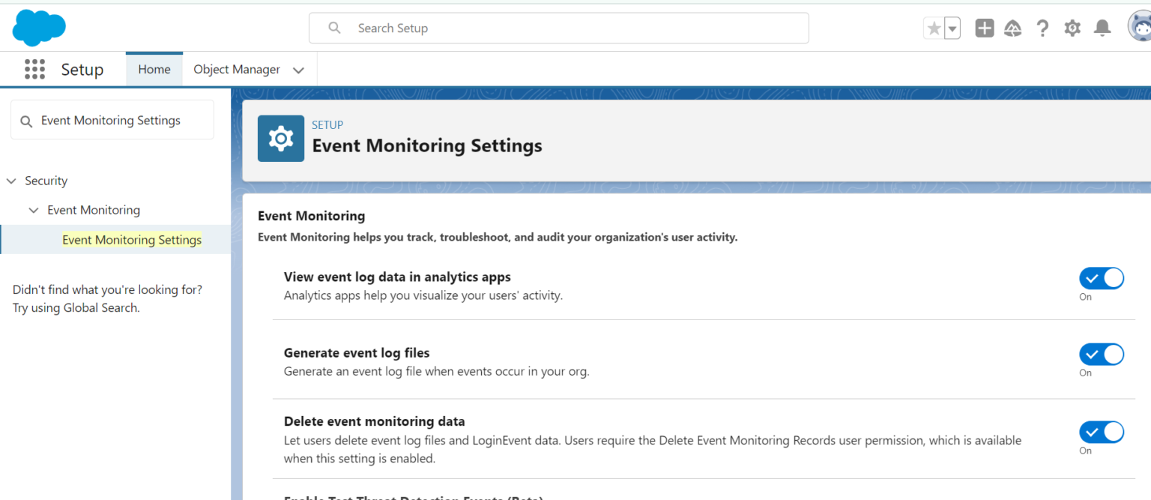Turn off 'Generate event log files'
The width and height of the screenshot is (1151, 500).
[1102, 354]
